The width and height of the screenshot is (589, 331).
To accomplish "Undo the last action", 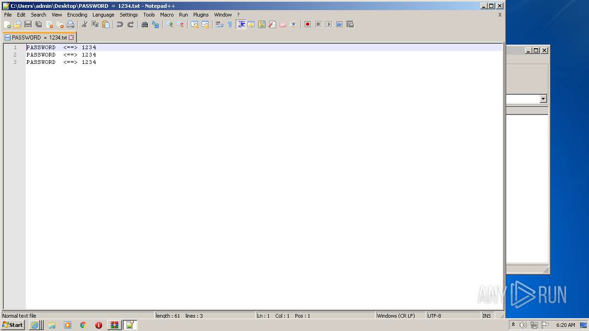I will 120,24.
